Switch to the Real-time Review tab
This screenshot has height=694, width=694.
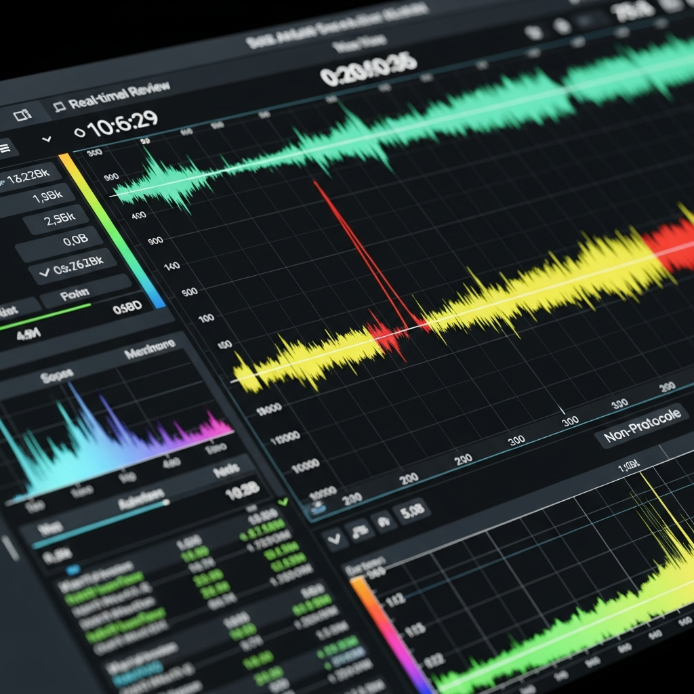(112, 96)
